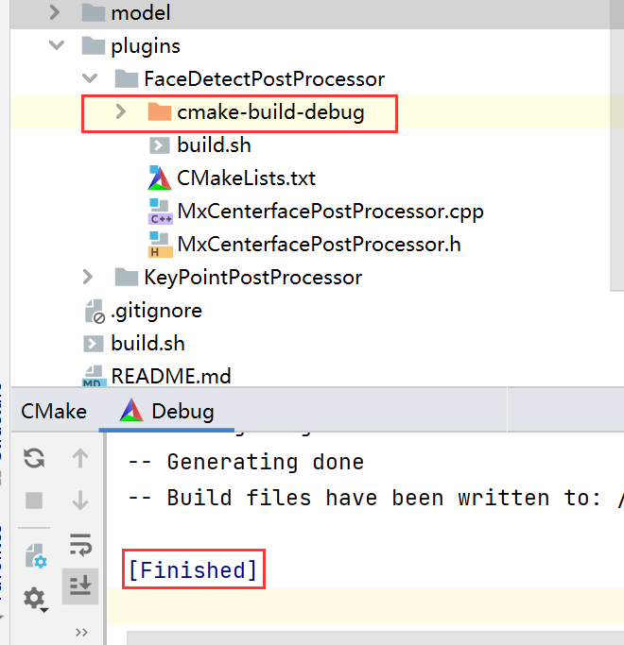624x645 pixels.
Task: Show more toolbar actions double chevron
Action: click(81, 632)
